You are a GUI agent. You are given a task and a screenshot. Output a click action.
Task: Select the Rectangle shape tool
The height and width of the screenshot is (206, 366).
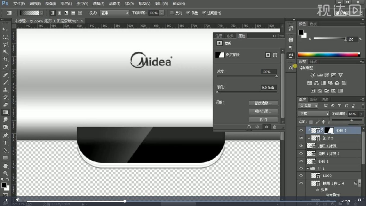[5, 158]
